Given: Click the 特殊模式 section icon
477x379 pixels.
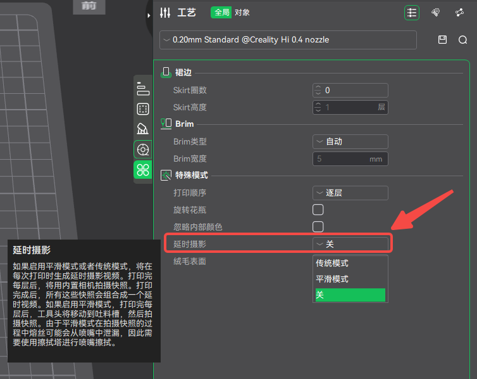Looking at the screenshot, I should (166, 175).
